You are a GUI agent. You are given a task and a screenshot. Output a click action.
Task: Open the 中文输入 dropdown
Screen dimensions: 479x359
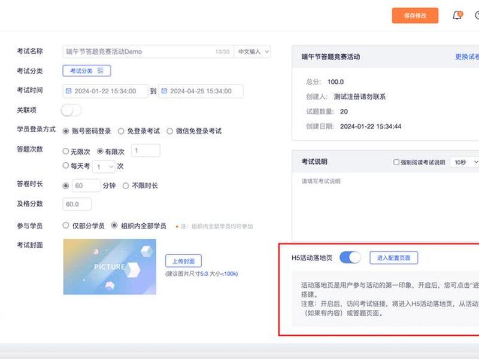click(x=252, y=51)
